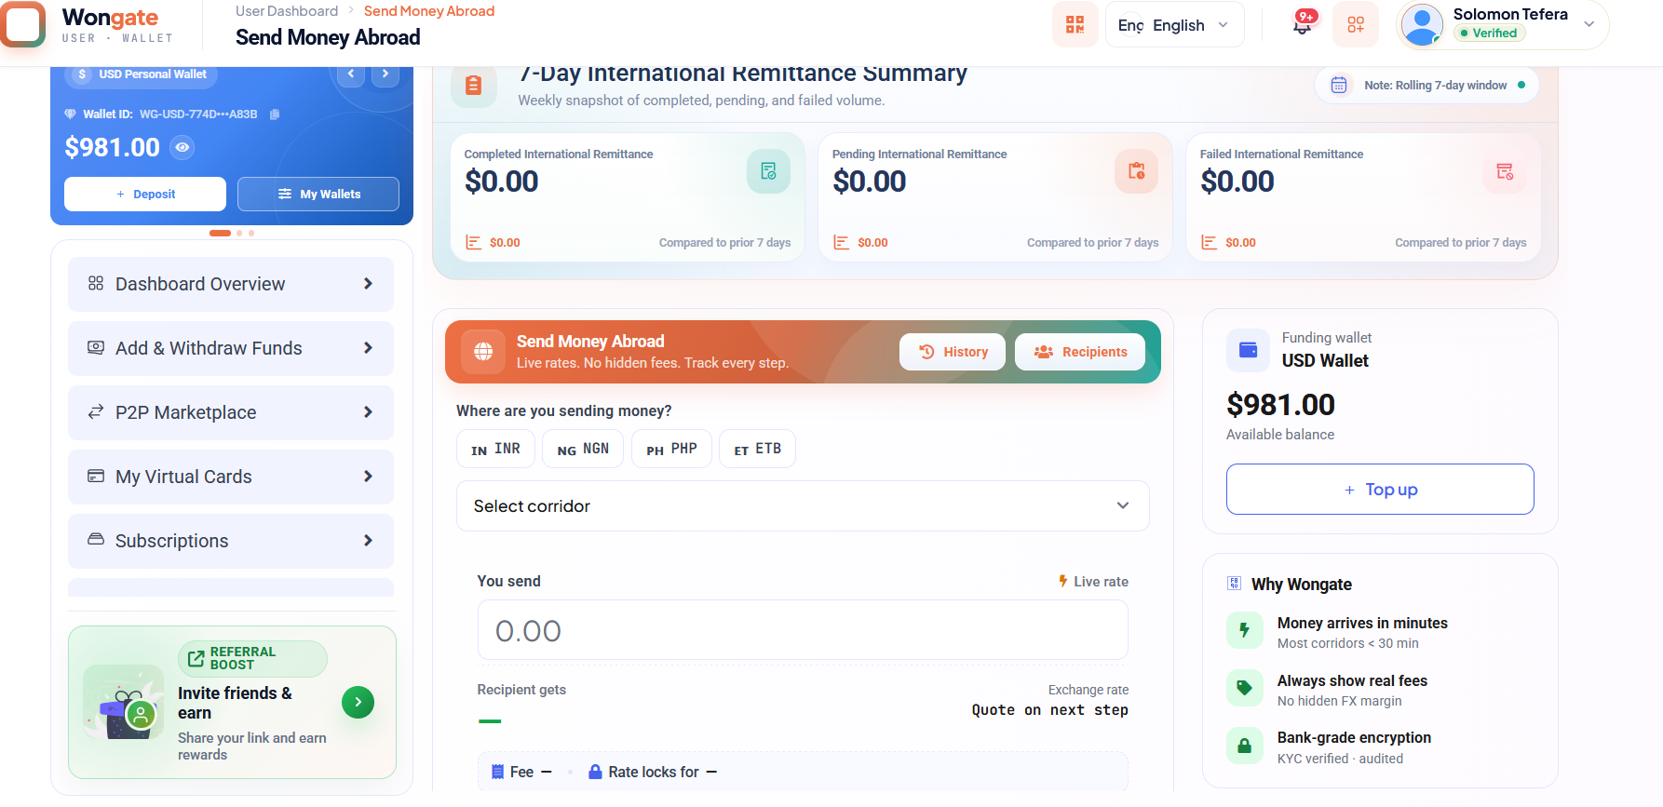1663x807 pixels.
Task: Click the Verified status badge
Action: (1488, 34)
